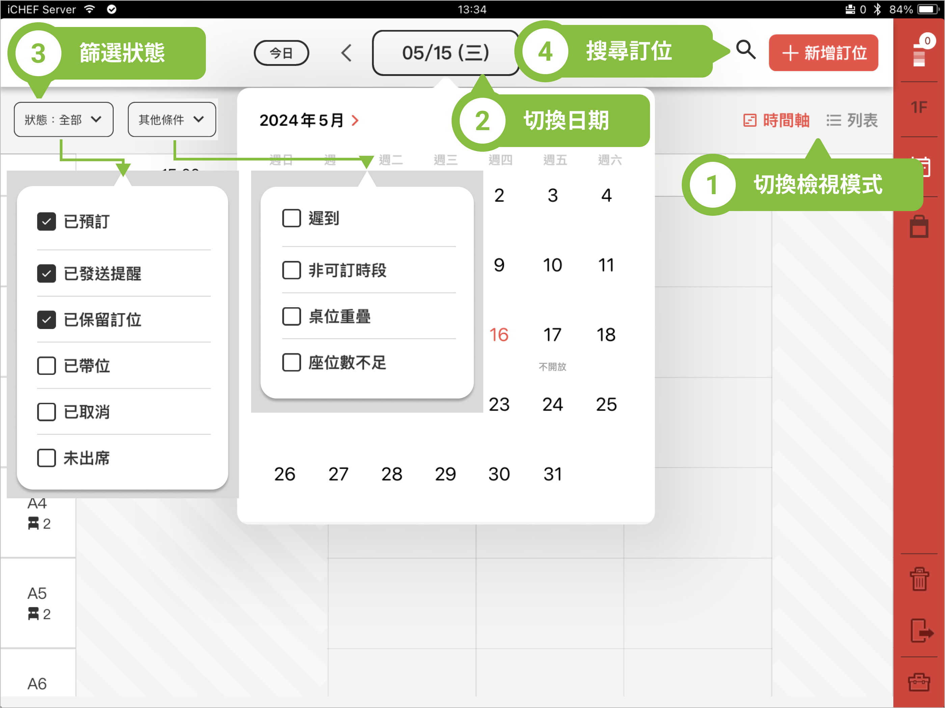Click the trash bin icon in sidebar
Screen dimensions: 945x708
919,580
